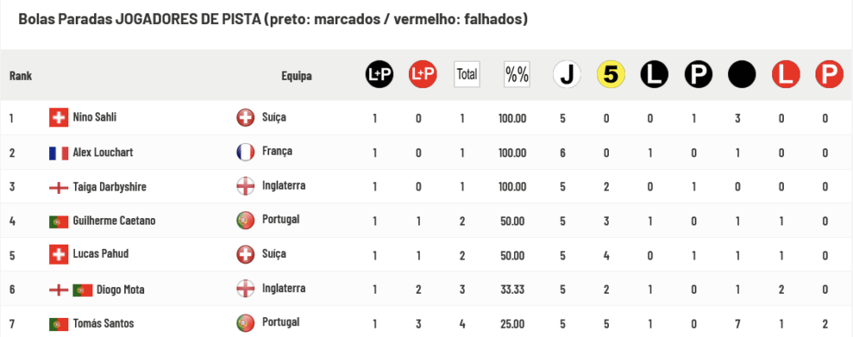Screen dimensions: 853x337
Task: Click the red L+P column header icon
Action: point(422,74)
